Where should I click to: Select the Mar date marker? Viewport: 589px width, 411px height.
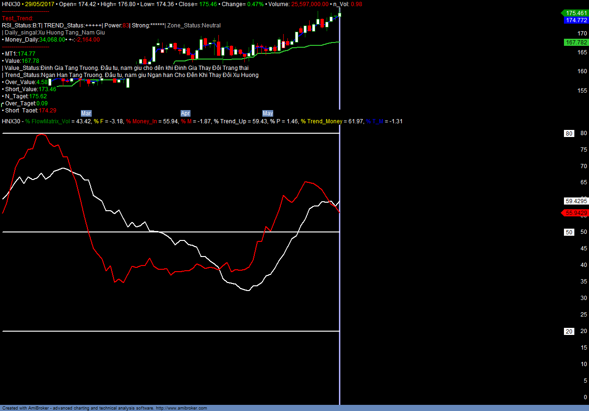[x=86, y=113]
